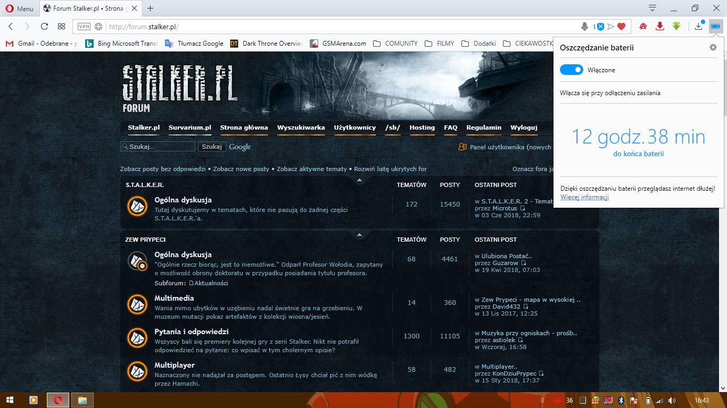Click the VPN badge in address bar
727x408 pixels.
coord(84,27)
